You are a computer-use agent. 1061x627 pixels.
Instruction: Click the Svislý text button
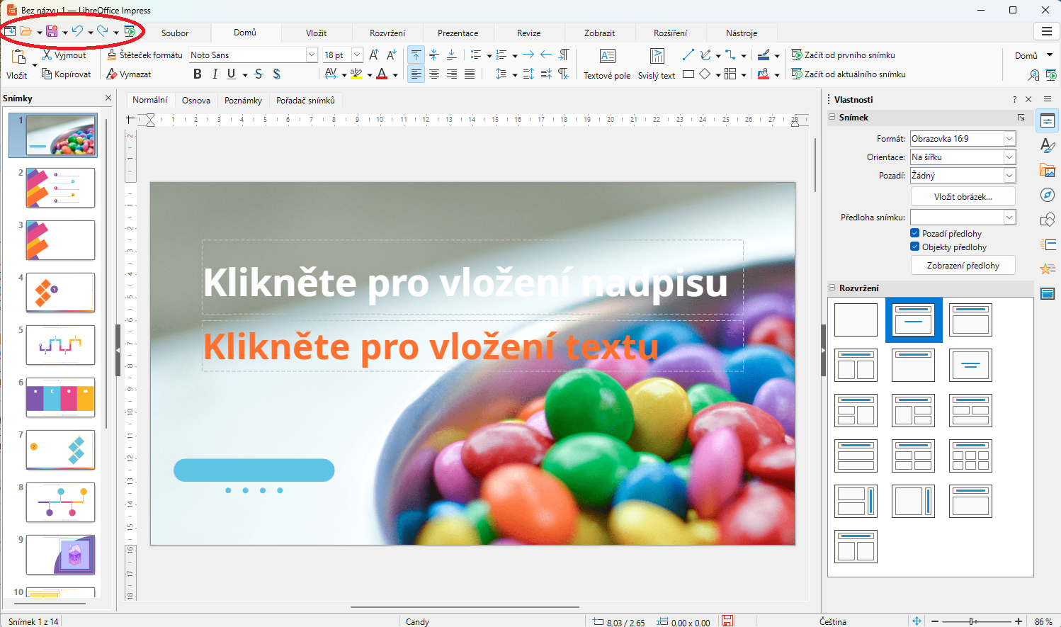point(657,64)
